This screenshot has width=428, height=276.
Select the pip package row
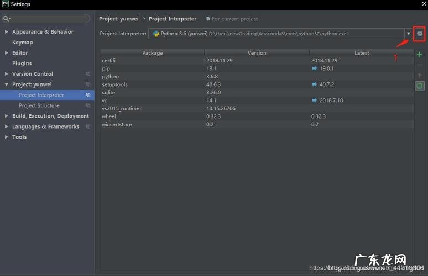(x=152, y=68)
